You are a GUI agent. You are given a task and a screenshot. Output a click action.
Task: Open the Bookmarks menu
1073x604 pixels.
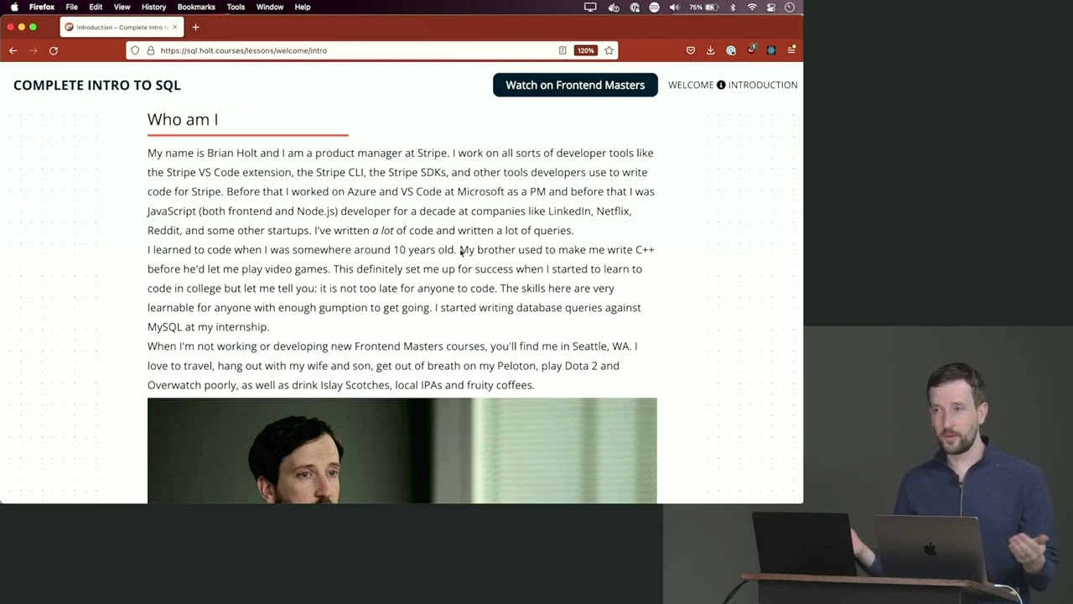196,7
